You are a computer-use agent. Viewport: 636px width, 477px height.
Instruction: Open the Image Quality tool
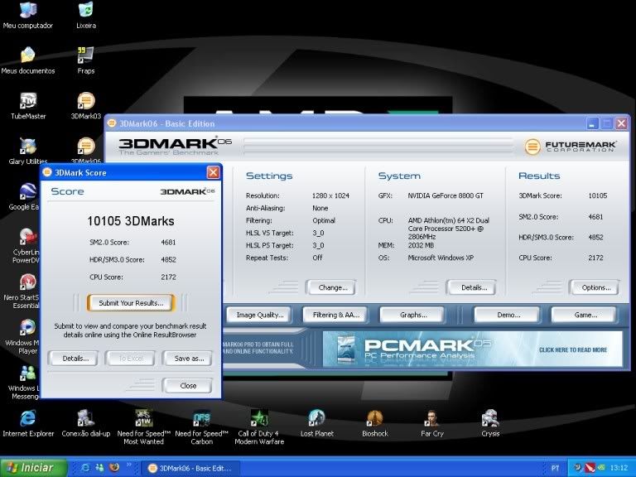[x=259, y=315]
